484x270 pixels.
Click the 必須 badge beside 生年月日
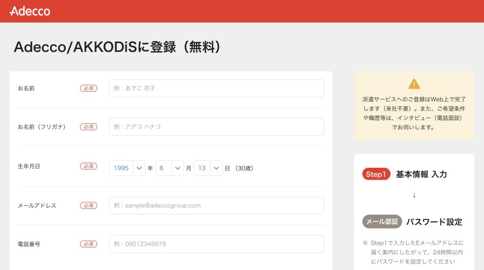pyautogui.click(x=88, y=166)
